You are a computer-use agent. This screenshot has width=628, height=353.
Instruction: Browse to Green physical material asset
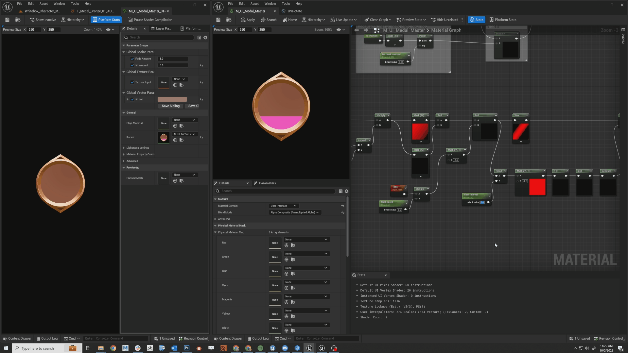click(293, 260)
